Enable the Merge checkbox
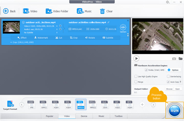 tap(136, 82)
